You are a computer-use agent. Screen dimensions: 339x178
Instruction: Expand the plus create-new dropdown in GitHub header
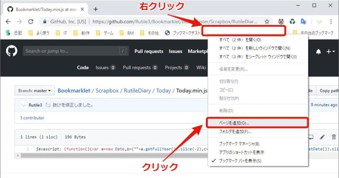click(x=331, y=52)
